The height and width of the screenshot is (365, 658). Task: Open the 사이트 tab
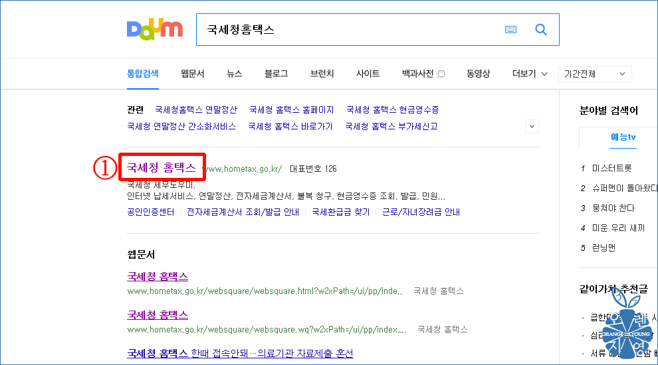pyautogui.click(x=368, y=74)
